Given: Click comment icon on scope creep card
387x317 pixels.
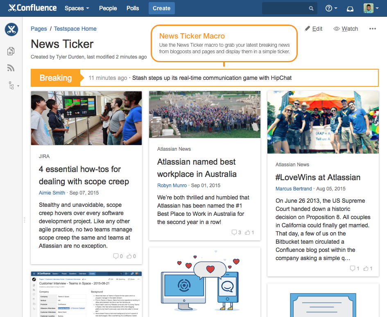Looking at the screenshot, I should (x=116, y=256).
